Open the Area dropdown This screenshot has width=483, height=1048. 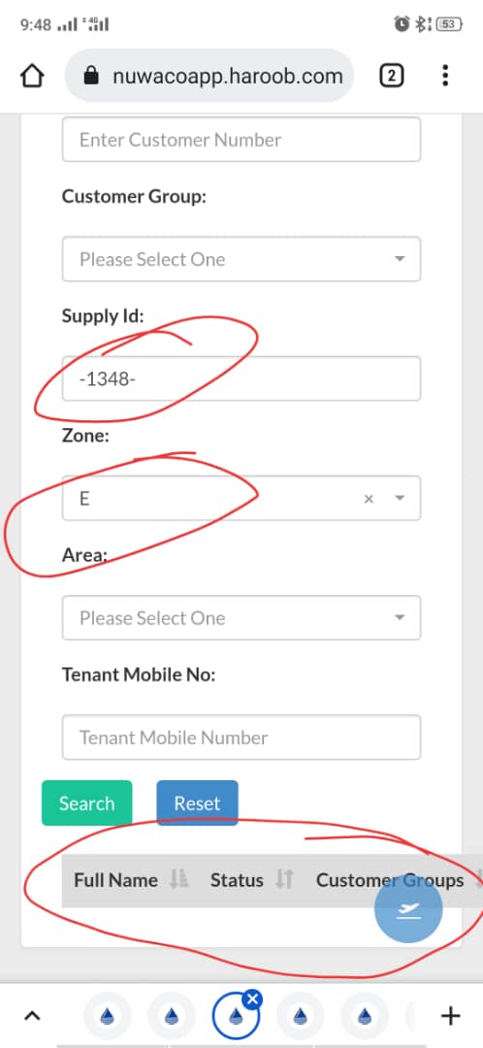click(x=241, y=617)
